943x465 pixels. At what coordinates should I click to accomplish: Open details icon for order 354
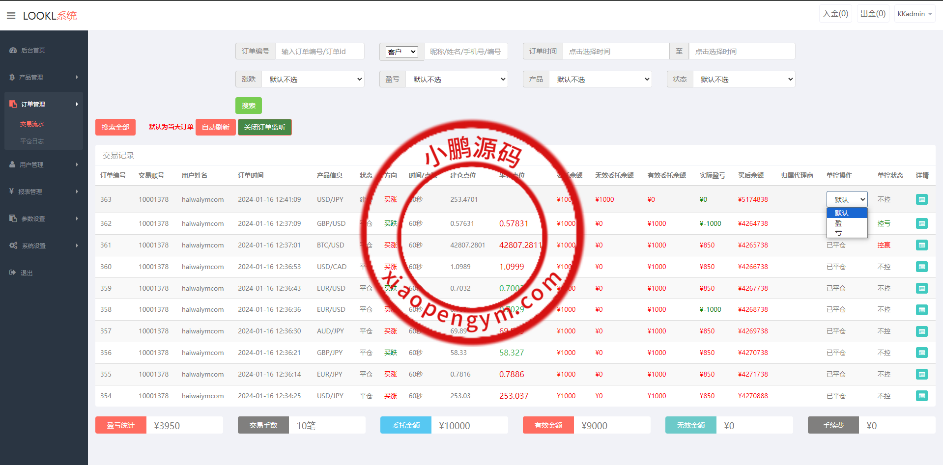coord(921,396)
